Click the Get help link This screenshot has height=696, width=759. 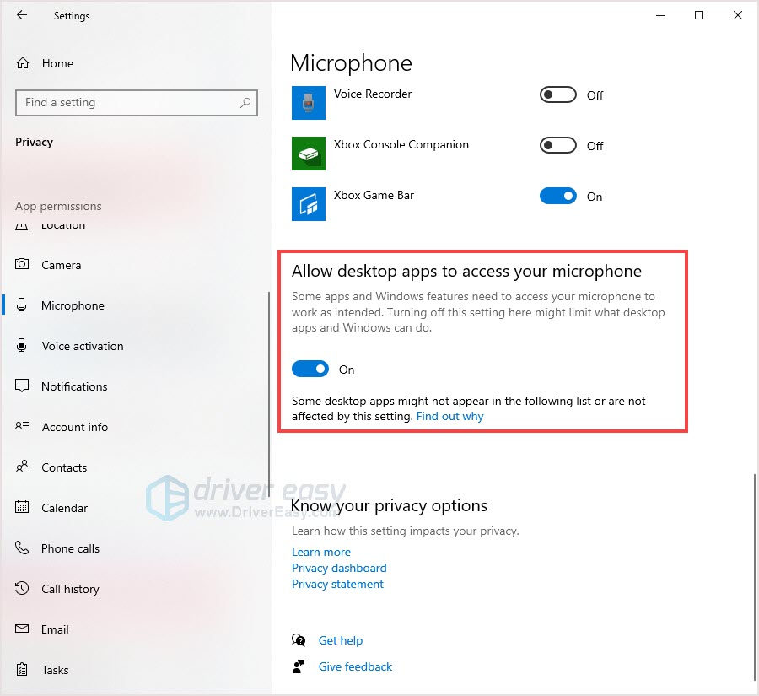(x=341, y=640)
